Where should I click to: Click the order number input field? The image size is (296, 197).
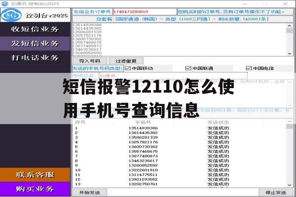click(x=145, y=12)
